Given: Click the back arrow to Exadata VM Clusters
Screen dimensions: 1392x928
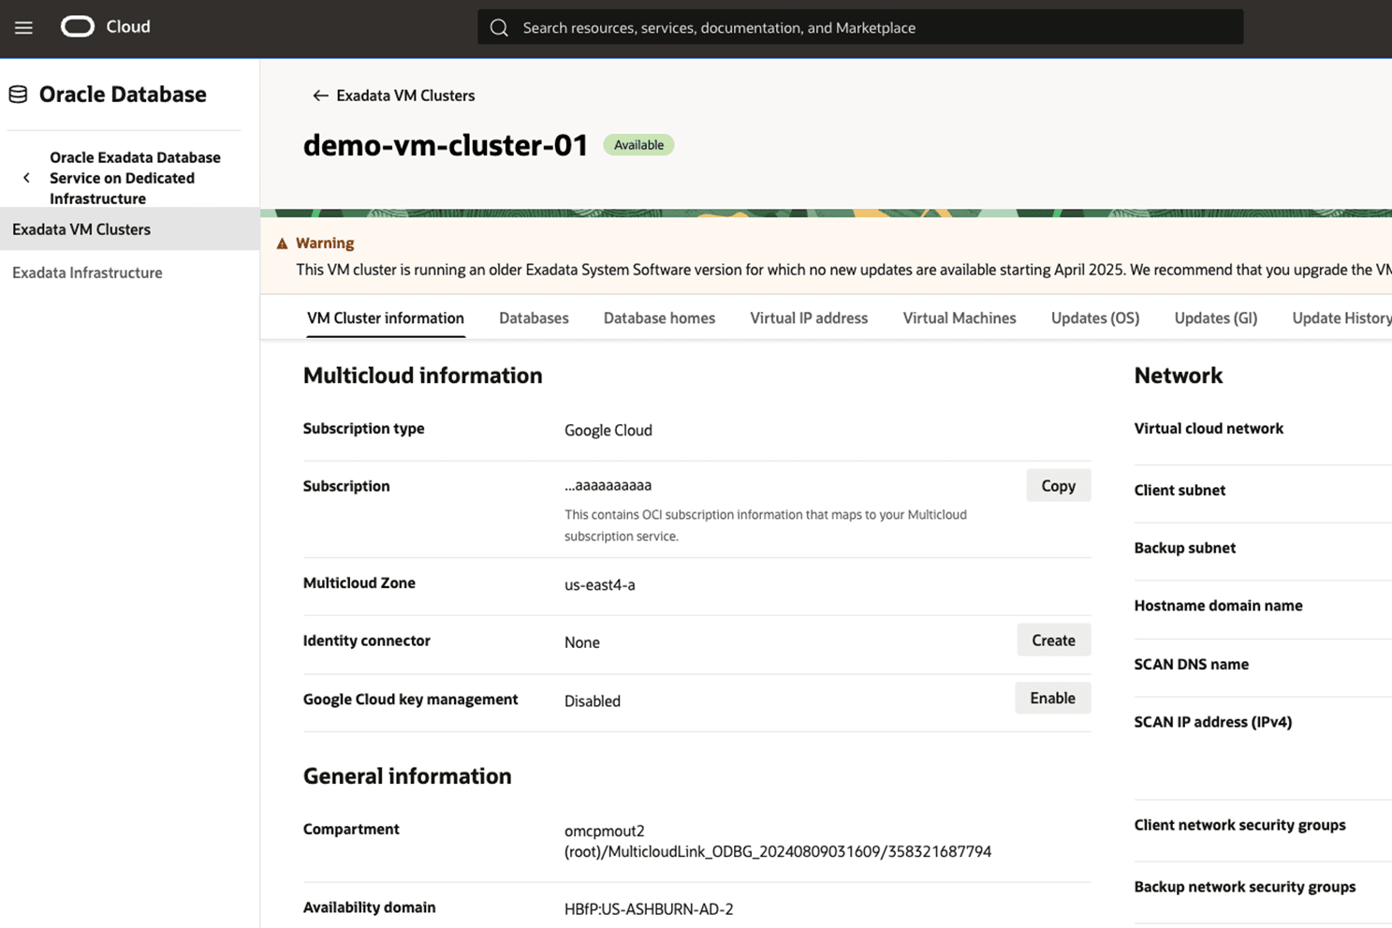Looking at the screenshot, I should [x=319, y=95].
